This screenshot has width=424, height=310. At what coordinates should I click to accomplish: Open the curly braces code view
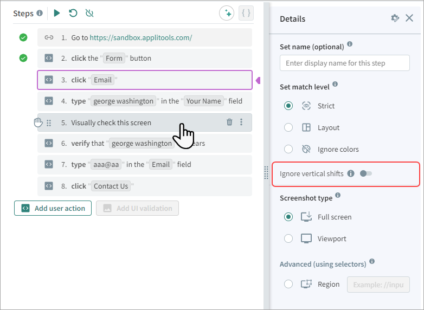coord(246,13)
